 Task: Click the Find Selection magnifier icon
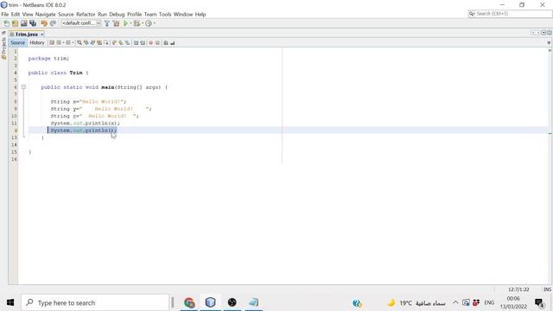pos(79,42)
